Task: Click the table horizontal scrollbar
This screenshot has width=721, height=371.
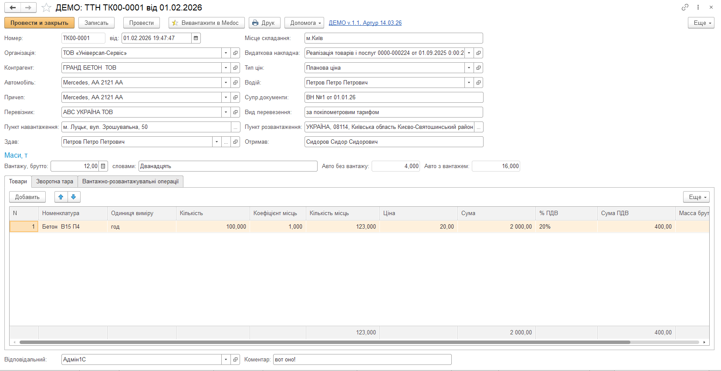Action: click(325, 342)
